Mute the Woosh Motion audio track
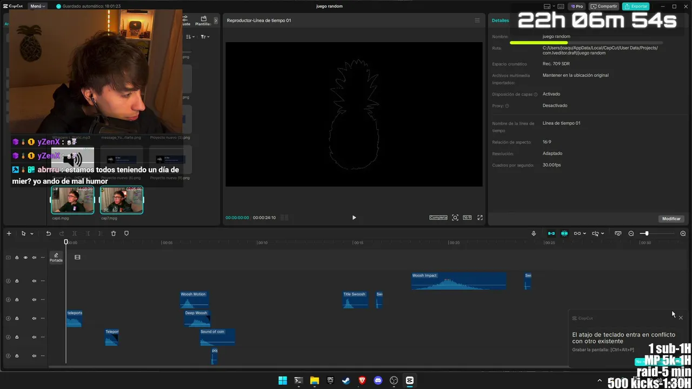Screen dimensions: 692x389 34,300
